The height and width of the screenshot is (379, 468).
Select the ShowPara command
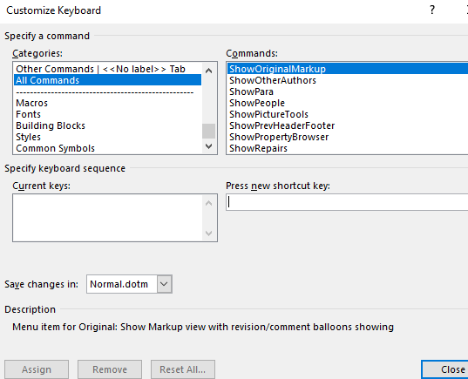pyautogui.click(x=348, y=91)
